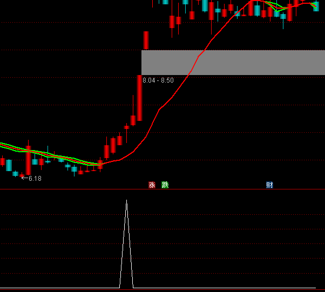Click the peak of the white indicator spike

point(127,201)
